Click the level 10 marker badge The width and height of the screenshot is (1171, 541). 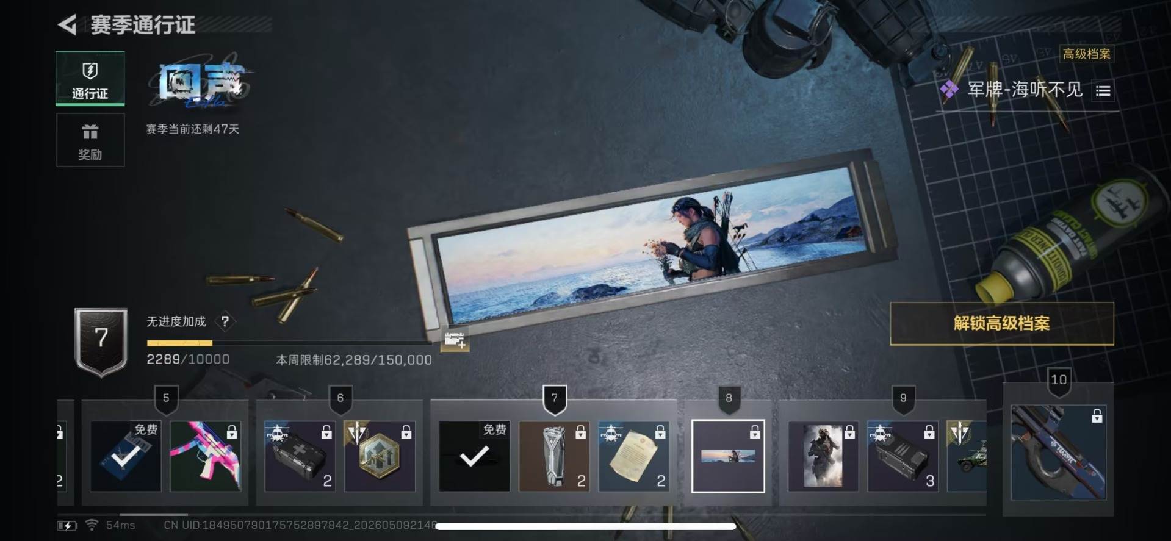click(1059, 382)
